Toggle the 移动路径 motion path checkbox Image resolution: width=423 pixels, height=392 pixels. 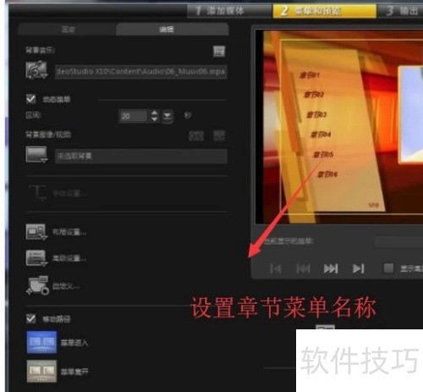(30, 319)
